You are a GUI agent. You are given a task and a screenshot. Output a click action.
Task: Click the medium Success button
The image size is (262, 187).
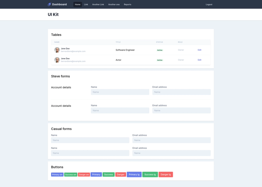(109, 174)
